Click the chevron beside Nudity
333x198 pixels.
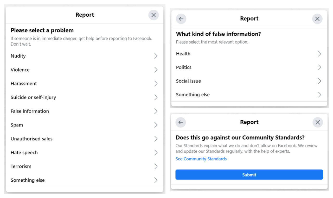[156, 56]
